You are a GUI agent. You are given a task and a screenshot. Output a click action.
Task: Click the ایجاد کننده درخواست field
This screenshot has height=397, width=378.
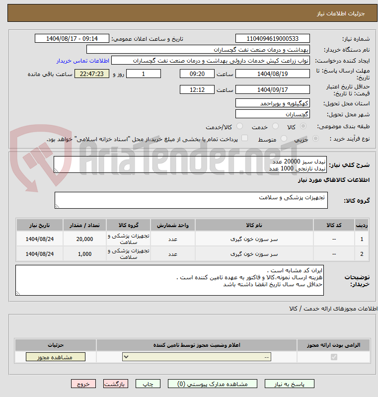[211, 61]
